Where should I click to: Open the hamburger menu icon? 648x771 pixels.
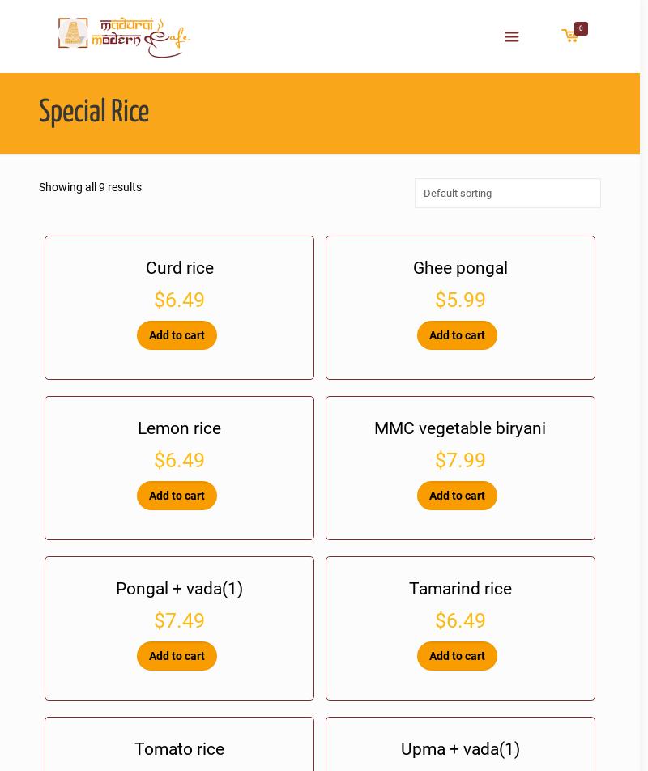click(x=511, y=36)
